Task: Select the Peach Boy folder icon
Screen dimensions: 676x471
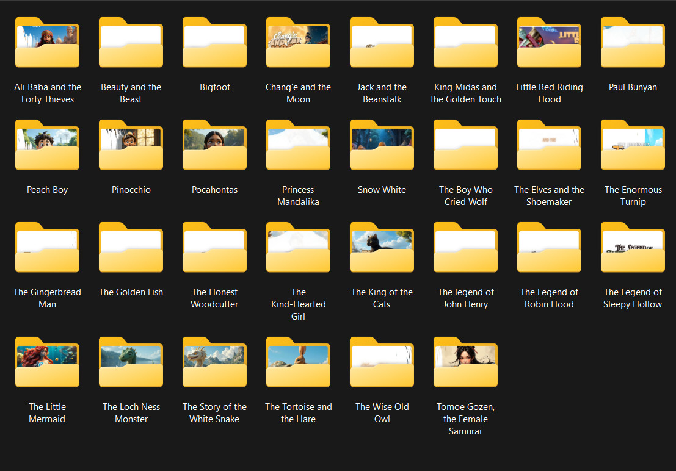Action: (x=48, y=145)
